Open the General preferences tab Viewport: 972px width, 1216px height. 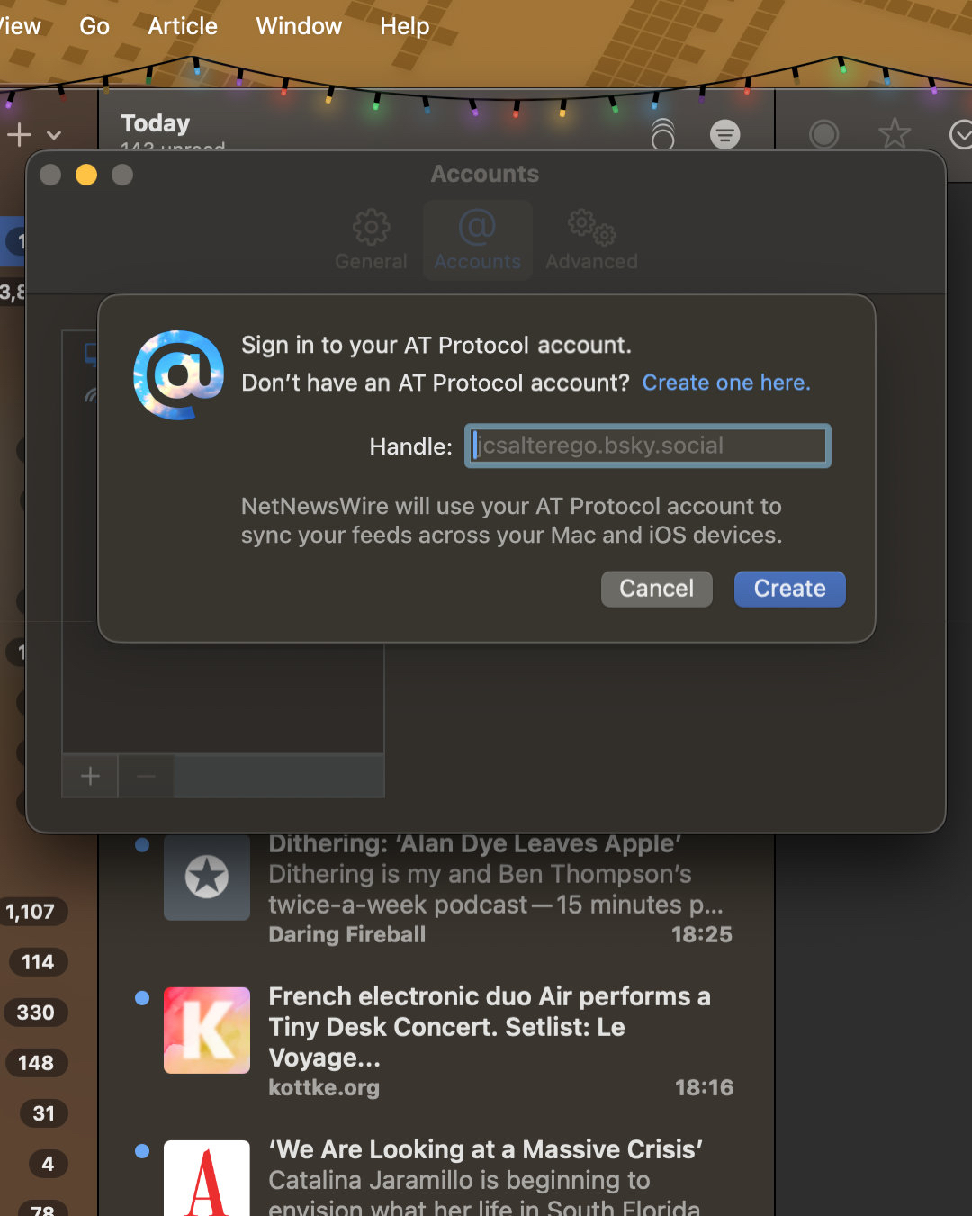(x=371, y=239)
